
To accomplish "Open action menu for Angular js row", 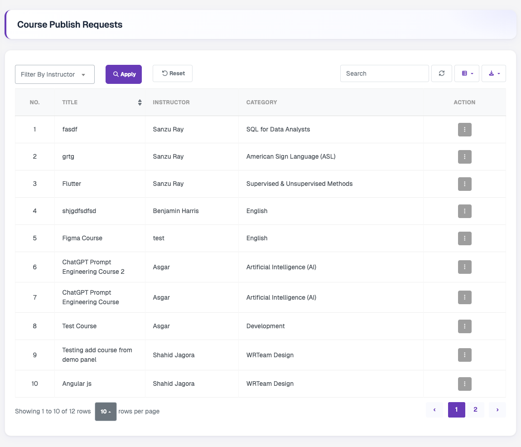I will 464,384.
